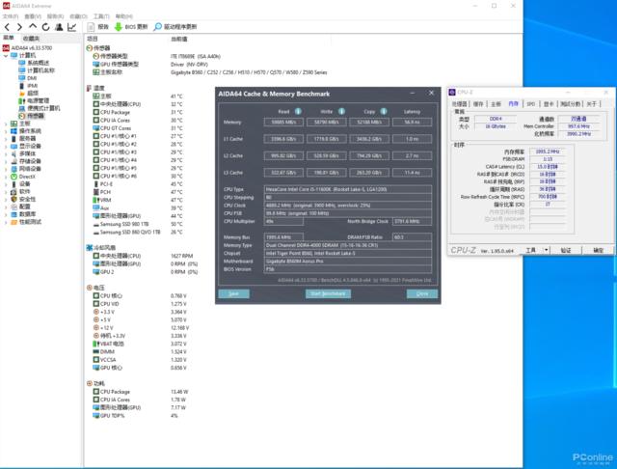Open the 帮助(H) menu

click(124, 16)
